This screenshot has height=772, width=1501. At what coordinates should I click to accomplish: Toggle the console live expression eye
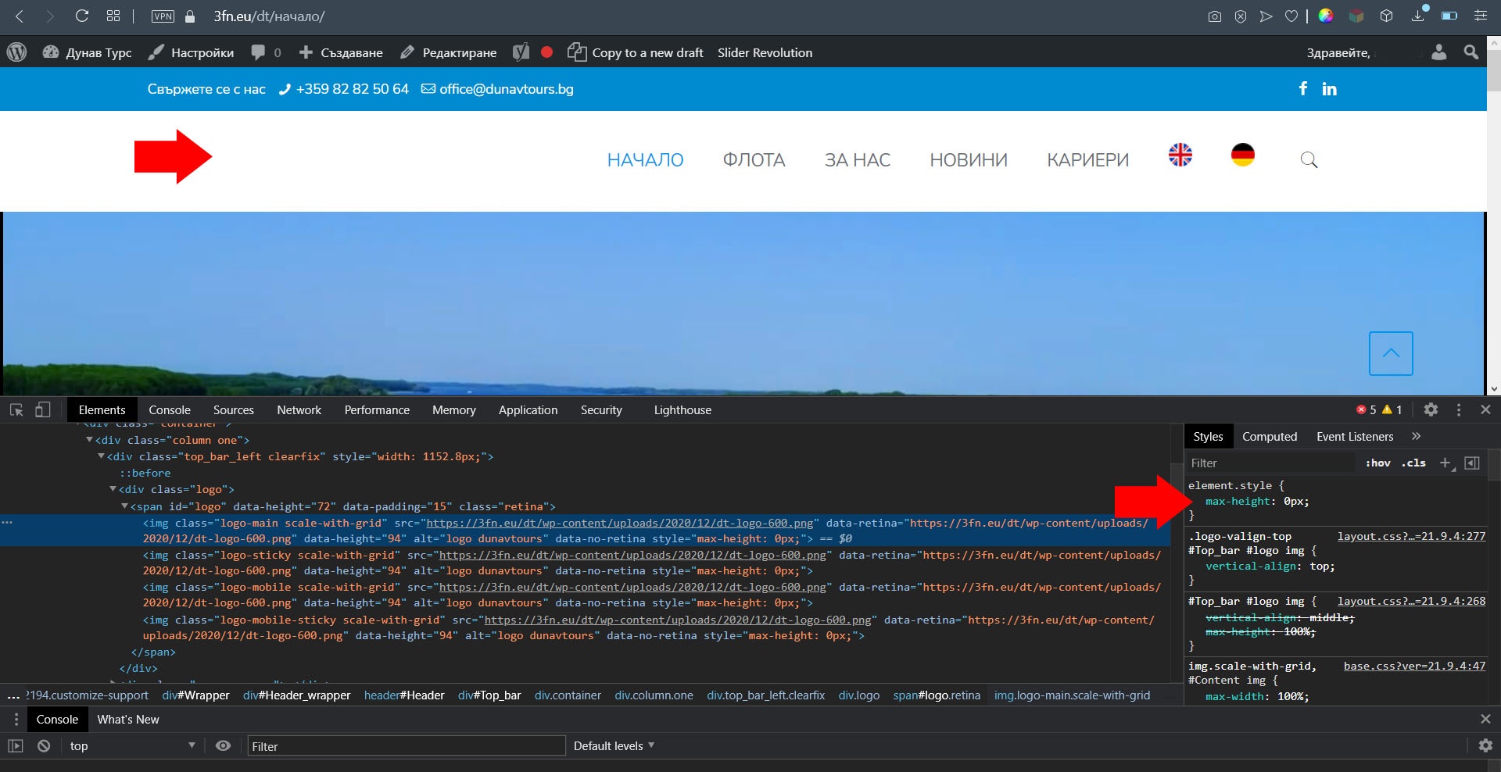(223, 746)
